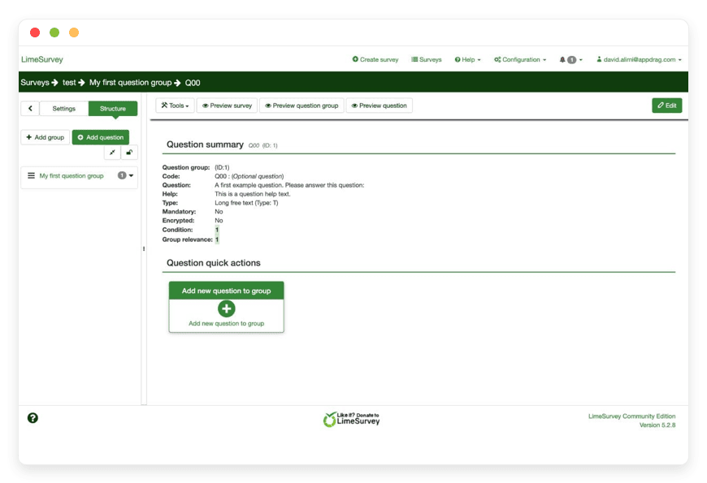The image size is (707, 483).
Task: Click the Long free text (Type: T) value
Action: point(246,203)
